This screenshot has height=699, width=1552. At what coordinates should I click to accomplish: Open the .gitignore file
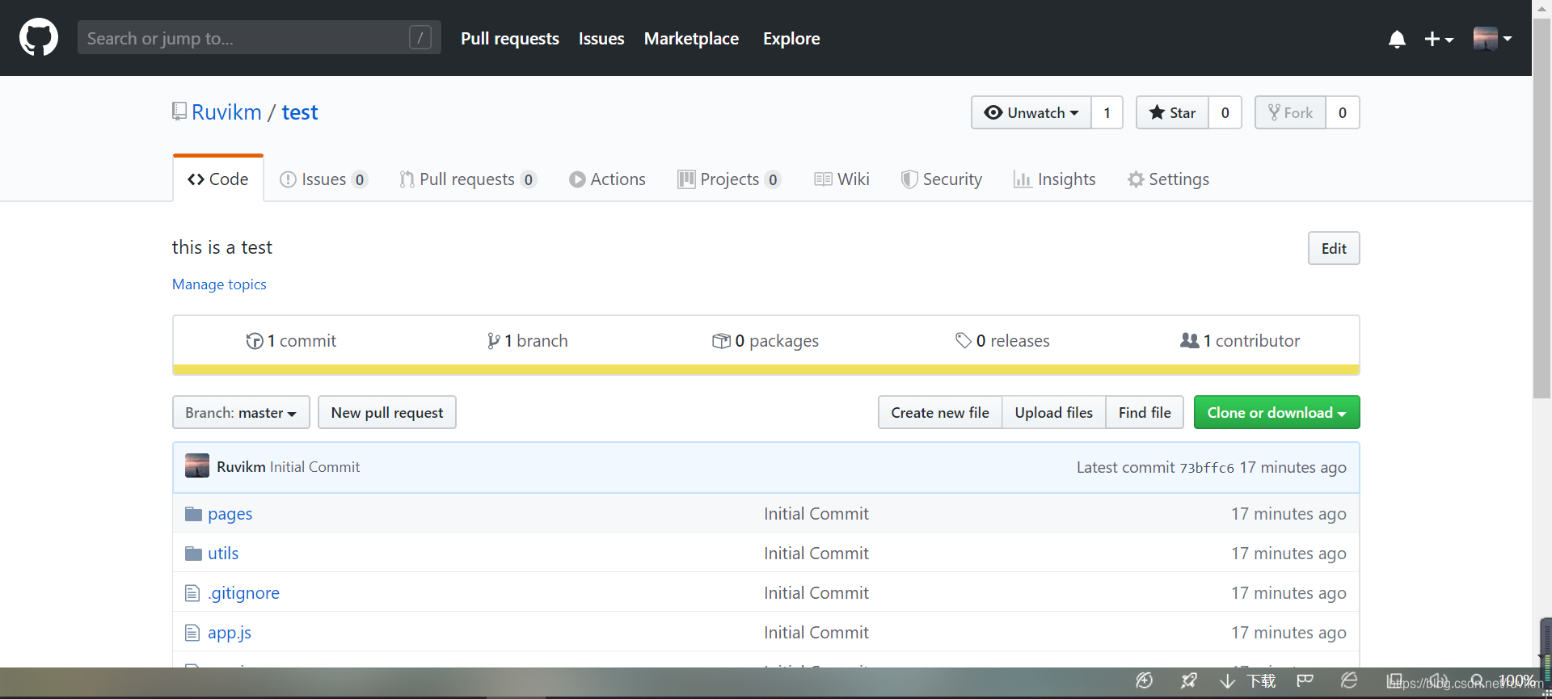[x=243, y=593]
